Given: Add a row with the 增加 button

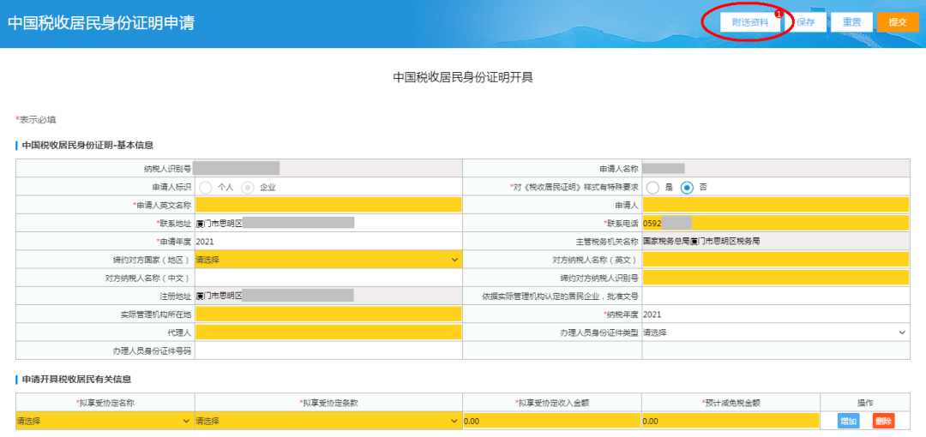Looking at the screenshot, I should point(848,421).
